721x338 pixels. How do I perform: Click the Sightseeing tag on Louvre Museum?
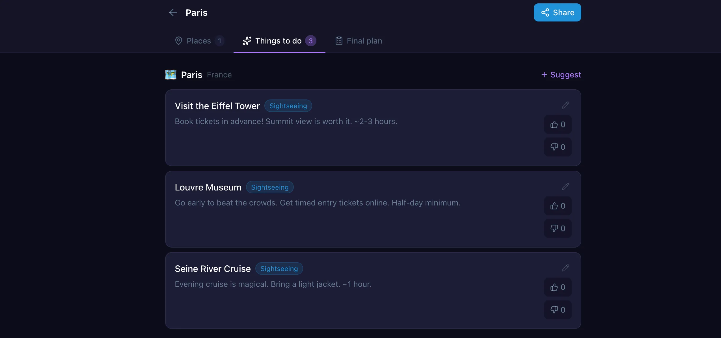pos(270,187)
